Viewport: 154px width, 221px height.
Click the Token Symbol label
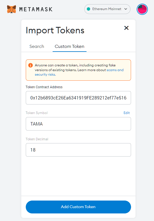[37, 113]
